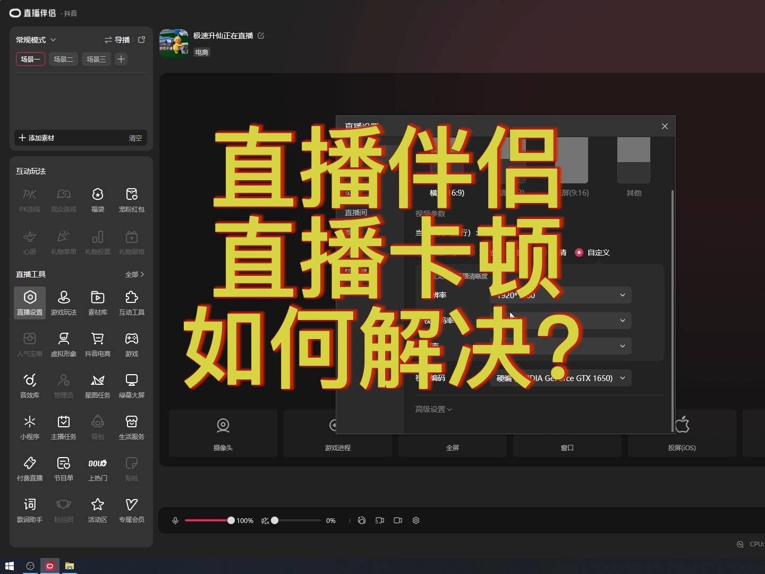Screen dimensions: 765x574
Task: Mute the microphone icon
Action: click(175, 520)
